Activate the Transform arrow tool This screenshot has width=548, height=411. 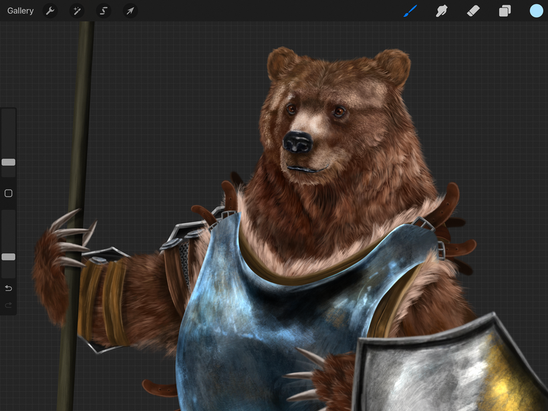[x=130, y=11]
